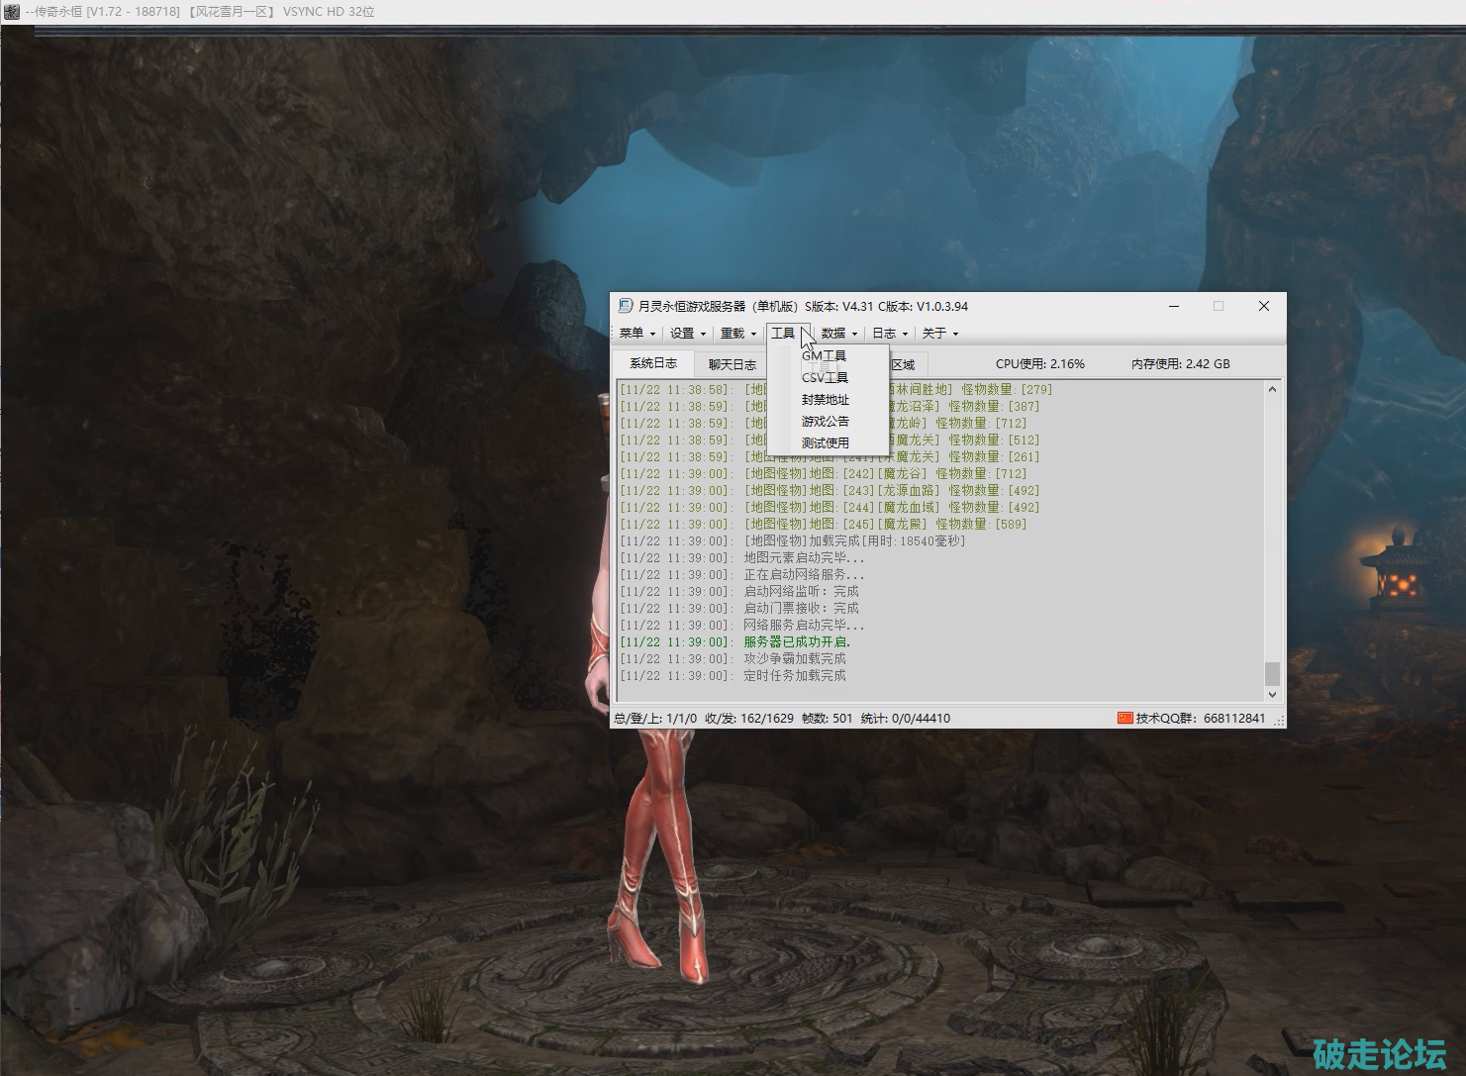Select 封禁地址 menu entry
Viewport: 1466px width, 1076px height.
click(x=825, y=400)
